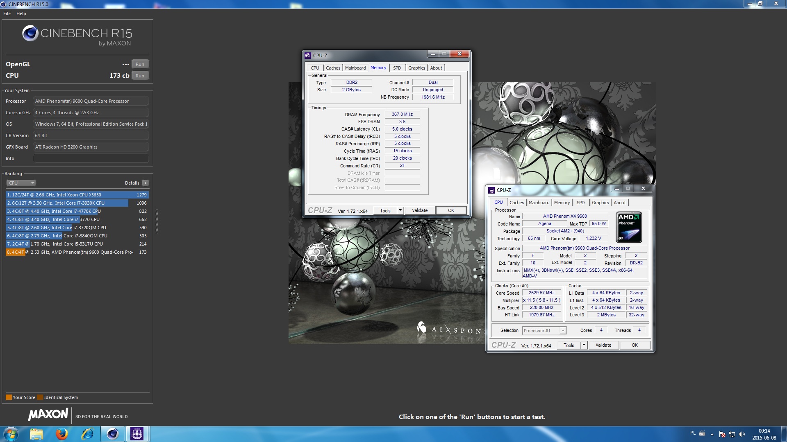Select Core i7-3720QM ranking entry
Screen dimensions: 787x442
[x=77, y=228]
